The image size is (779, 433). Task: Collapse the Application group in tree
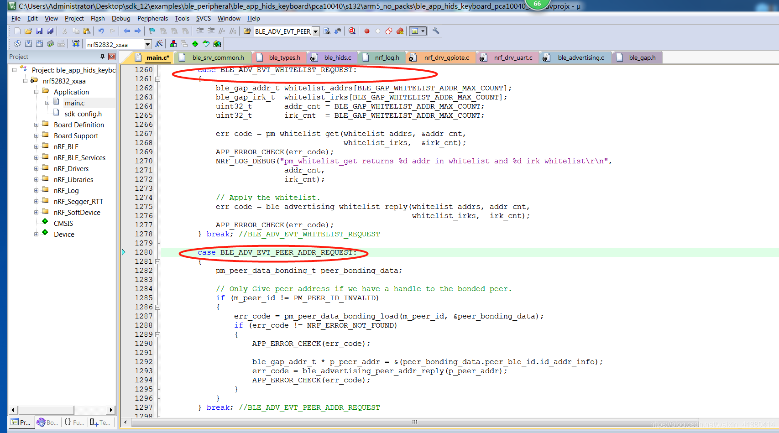point(36,92)
